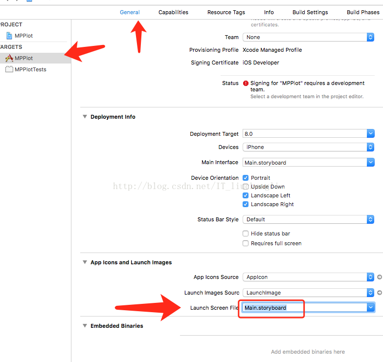Collapse the Embedded Binaries section
Viewport: 383px width, 362px height.
pyautogui.click(x=85, y=326)
